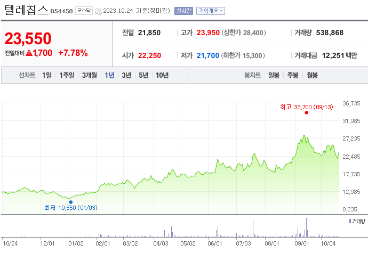Viewport: 368px width, 253px height.
Task: Click the calendar clock icon beside the date
Action: point(99,11)
